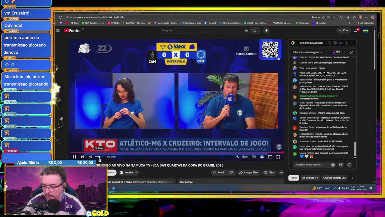Share the video via Compartilhar
The width and height of the screenshot is (385, 217).
pos(249,172)
